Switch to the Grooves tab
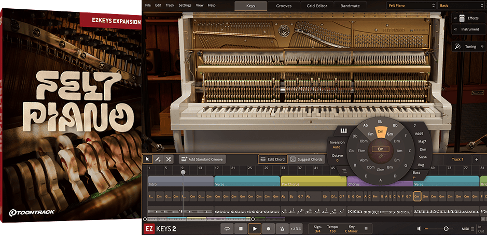Screen dimensions: 487x235 (284, 6)
